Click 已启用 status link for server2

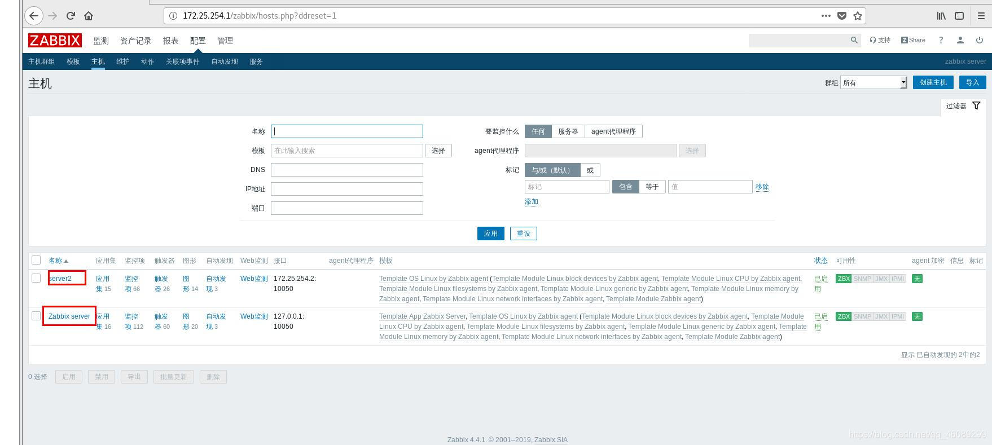820,284
